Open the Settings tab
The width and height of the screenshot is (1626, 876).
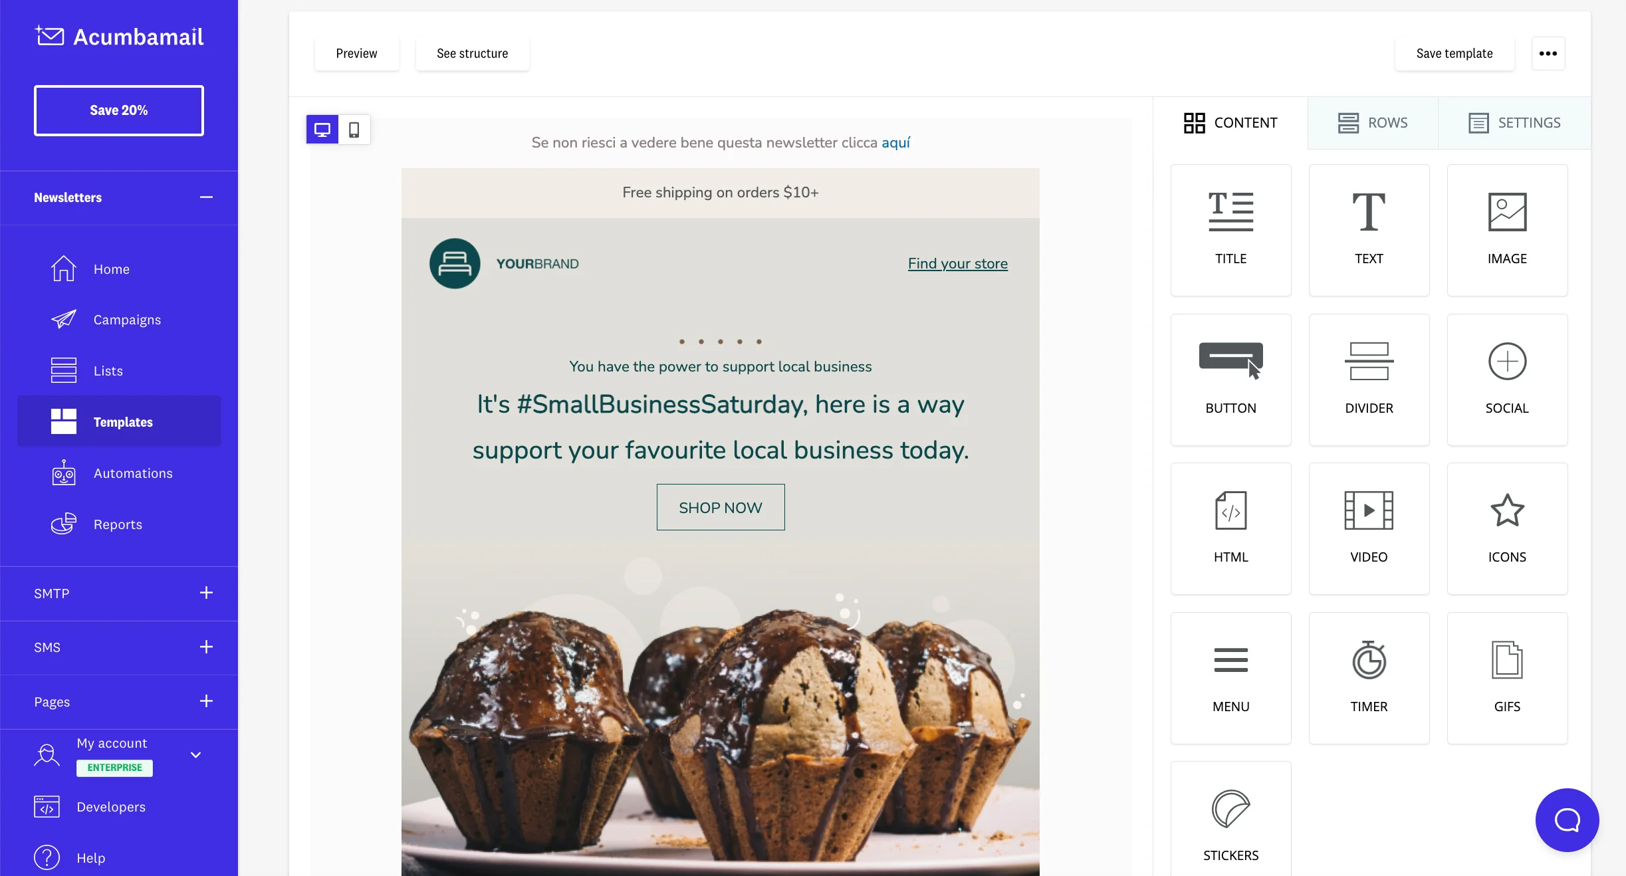(x=1514, y=123)
